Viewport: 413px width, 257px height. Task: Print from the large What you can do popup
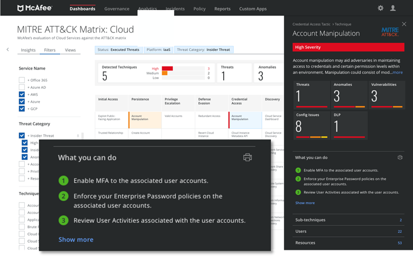click(247, 157)
